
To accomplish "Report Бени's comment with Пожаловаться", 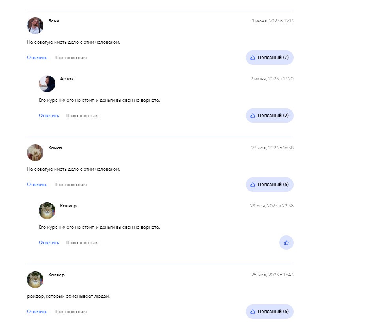I will coord(70,58).
